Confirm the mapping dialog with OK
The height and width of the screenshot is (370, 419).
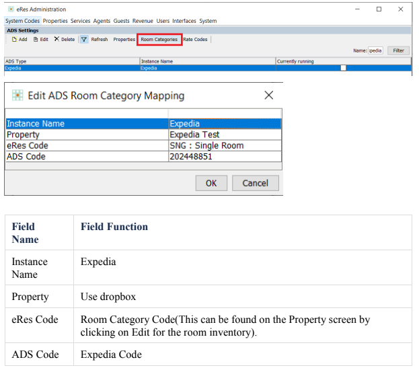click(211, 183)
